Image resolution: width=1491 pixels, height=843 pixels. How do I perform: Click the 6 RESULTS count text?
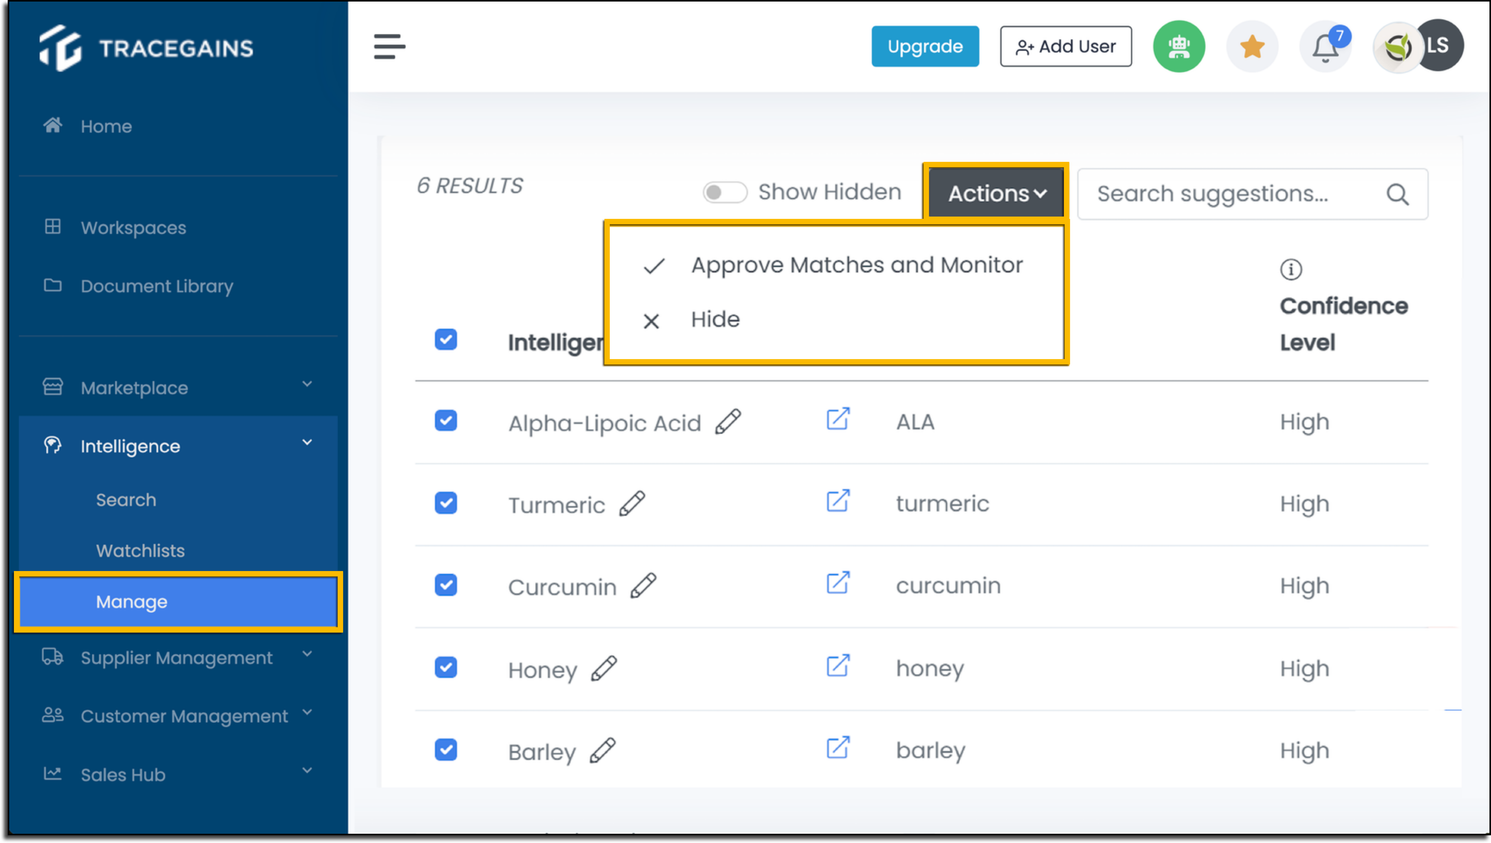(469, 186)
